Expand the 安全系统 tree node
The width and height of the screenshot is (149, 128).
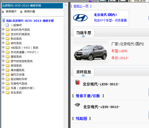(x=3, y=92)
